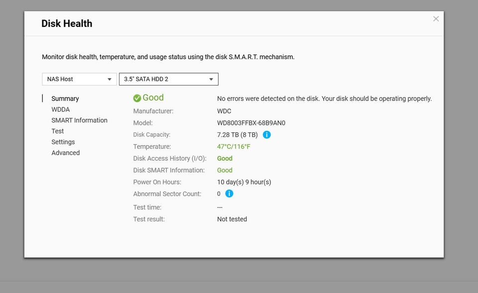Screen dimensions: 478x293
Task: Click the Good Disk Access History status
Action: 225,158
